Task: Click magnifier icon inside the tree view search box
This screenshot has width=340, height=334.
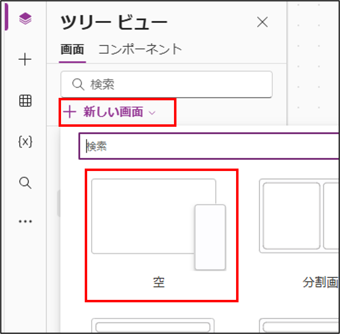Action: pos(78,84)
